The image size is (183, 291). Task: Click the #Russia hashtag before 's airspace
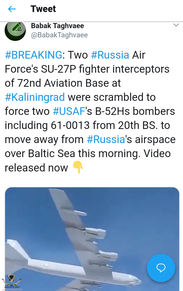point(106,139)
